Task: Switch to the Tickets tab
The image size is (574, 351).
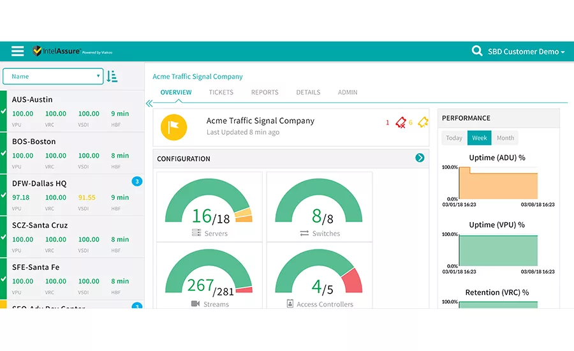Action: 221,93
